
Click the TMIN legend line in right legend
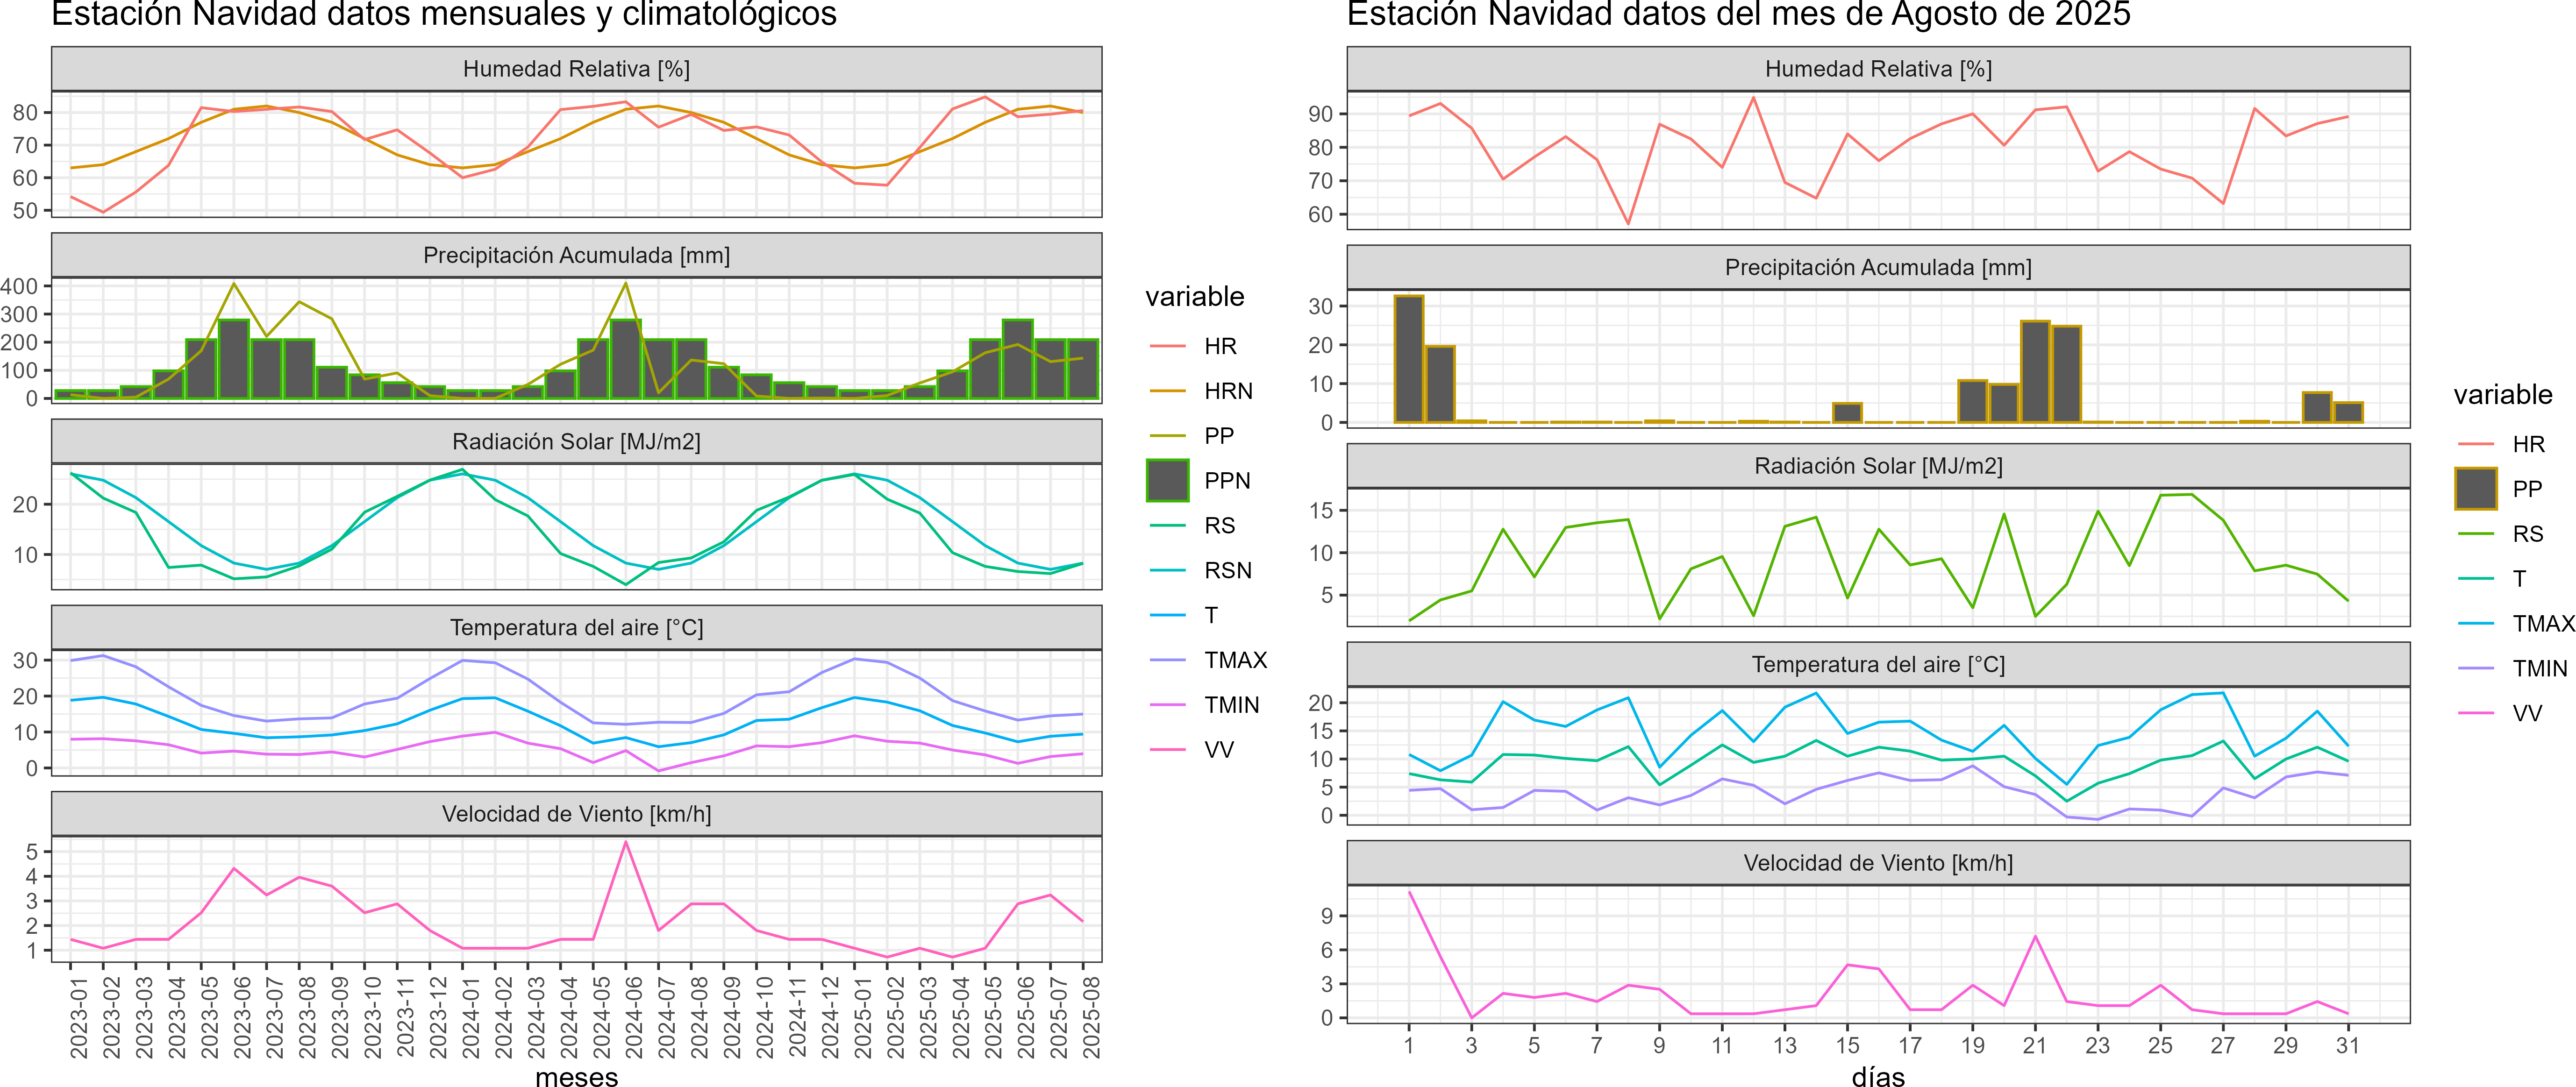pyautogui.click(x=2475, y=668)
